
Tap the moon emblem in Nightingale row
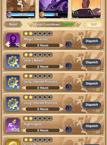coord(68,130)
